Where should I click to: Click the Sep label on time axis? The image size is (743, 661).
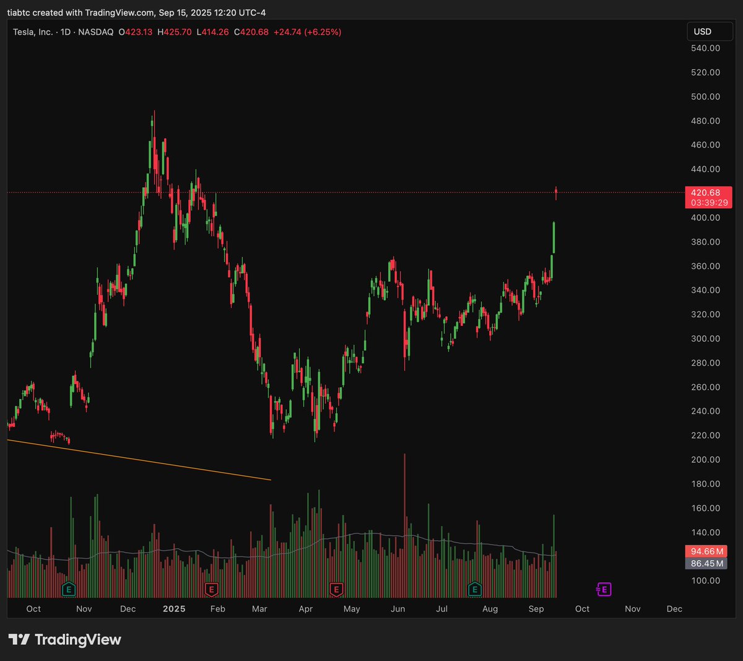pyautogui.click(x=536, y=609)
